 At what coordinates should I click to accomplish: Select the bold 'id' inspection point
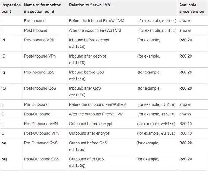3,40
